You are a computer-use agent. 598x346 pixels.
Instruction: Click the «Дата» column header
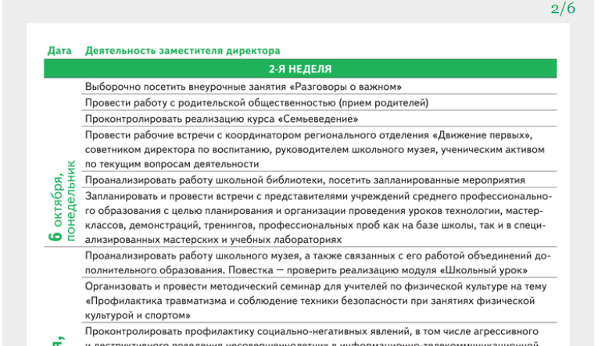click(x=59, y=51)
